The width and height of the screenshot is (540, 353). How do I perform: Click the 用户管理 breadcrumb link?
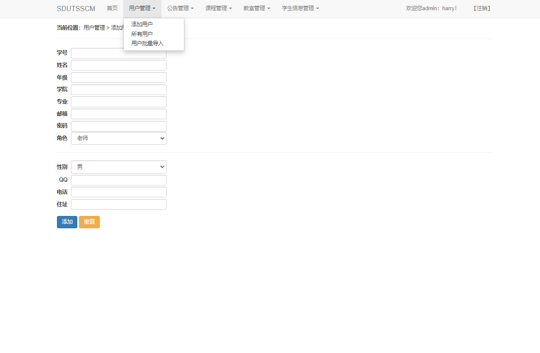tap(93, 27)
